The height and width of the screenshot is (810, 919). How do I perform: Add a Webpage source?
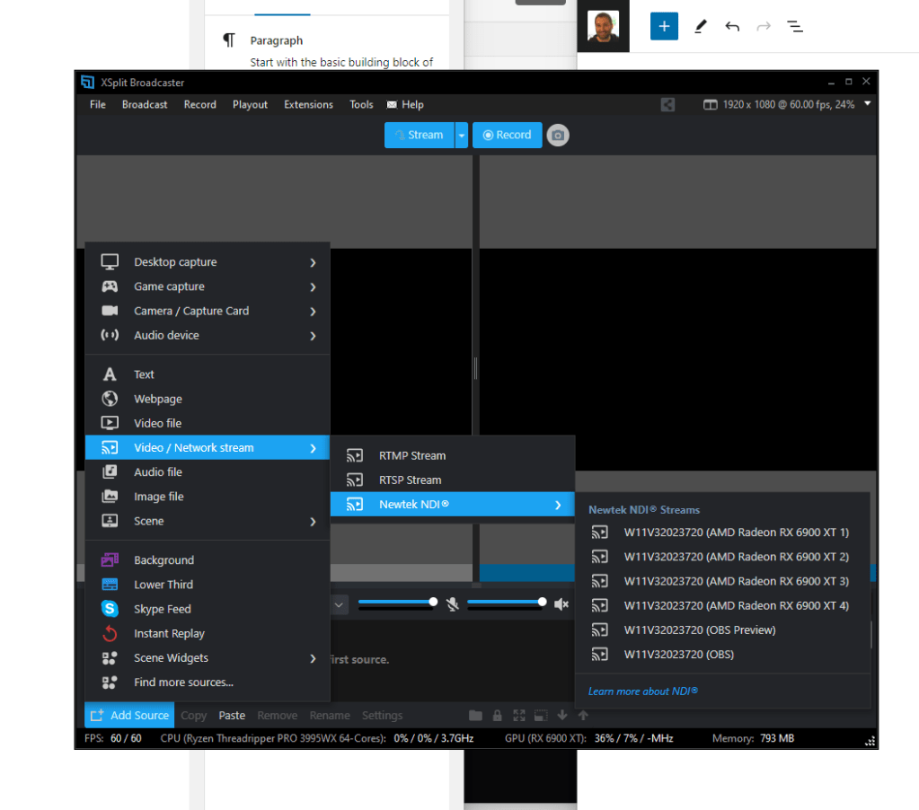click(208, 399)
